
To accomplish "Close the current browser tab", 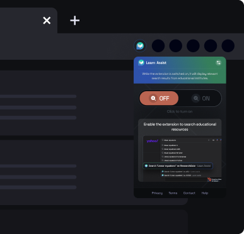I will (x=47, y=21).
